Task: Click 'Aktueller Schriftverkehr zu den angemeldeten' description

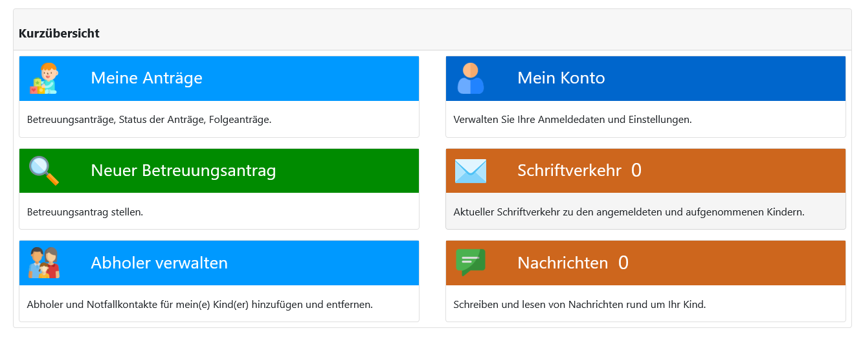Action: point(629,212)
